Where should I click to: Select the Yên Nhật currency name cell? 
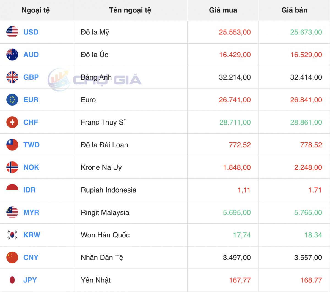pyautogui.click(x=96, y=280)
